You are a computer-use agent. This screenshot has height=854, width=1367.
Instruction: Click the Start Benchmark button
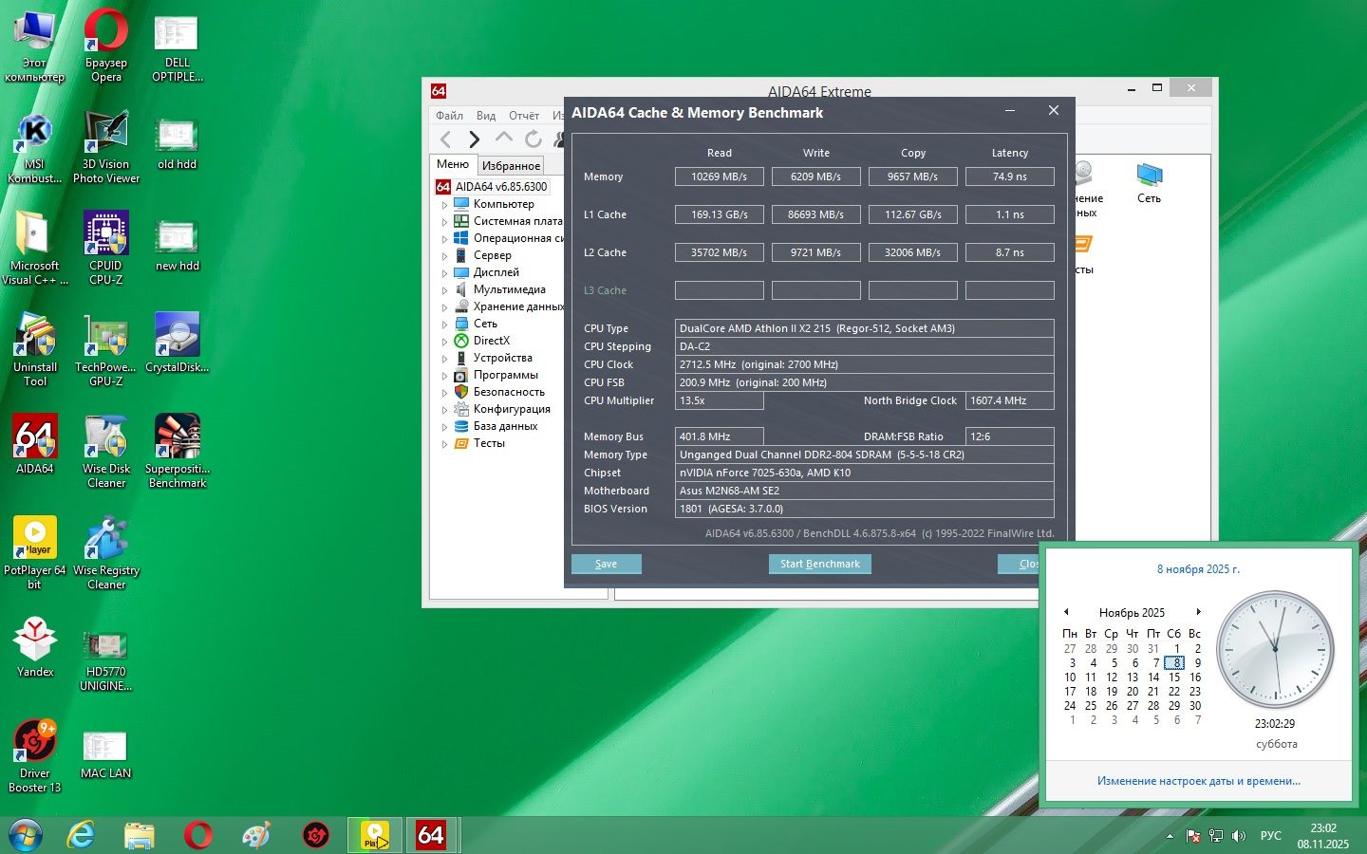[820, 564]
